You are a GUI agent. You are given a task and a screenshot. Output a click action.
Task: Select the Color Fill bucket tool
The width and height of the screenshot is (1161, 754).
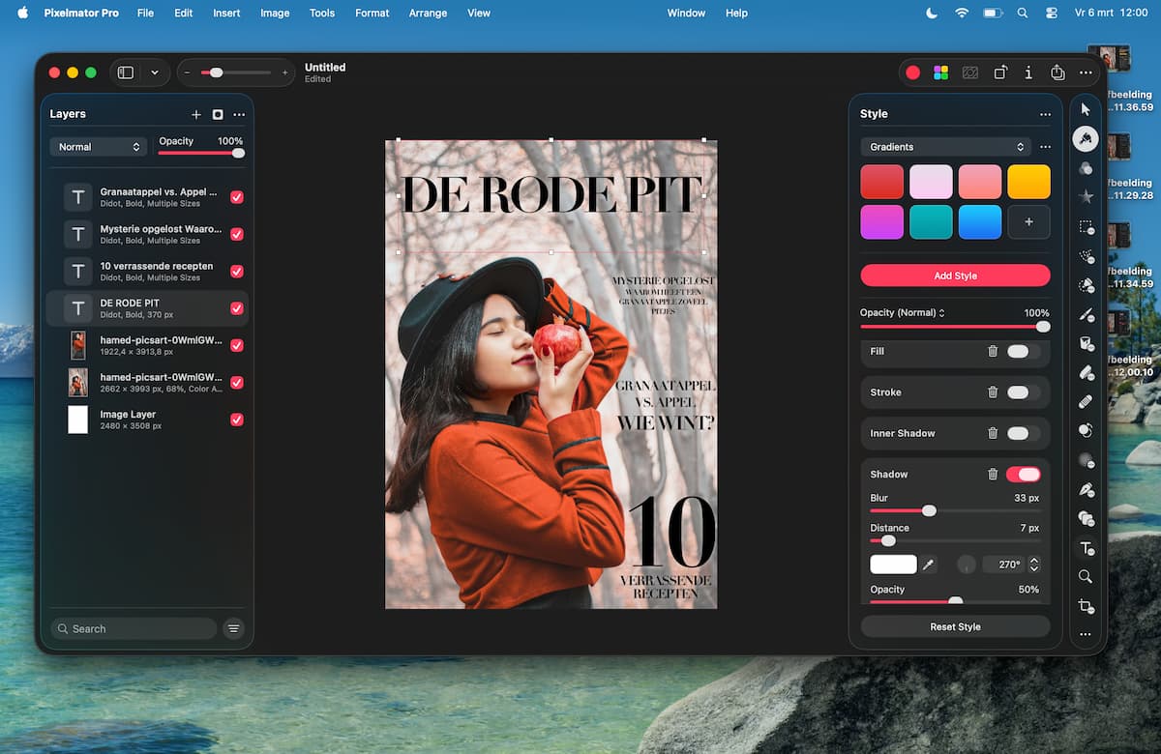pos(1086,343)
